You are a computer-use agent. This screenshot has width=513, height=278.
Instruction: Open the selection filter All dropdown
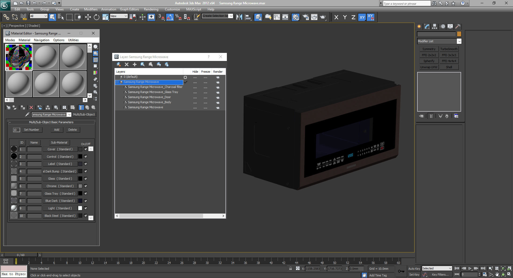pyautogui.click(x=38, y=16)
